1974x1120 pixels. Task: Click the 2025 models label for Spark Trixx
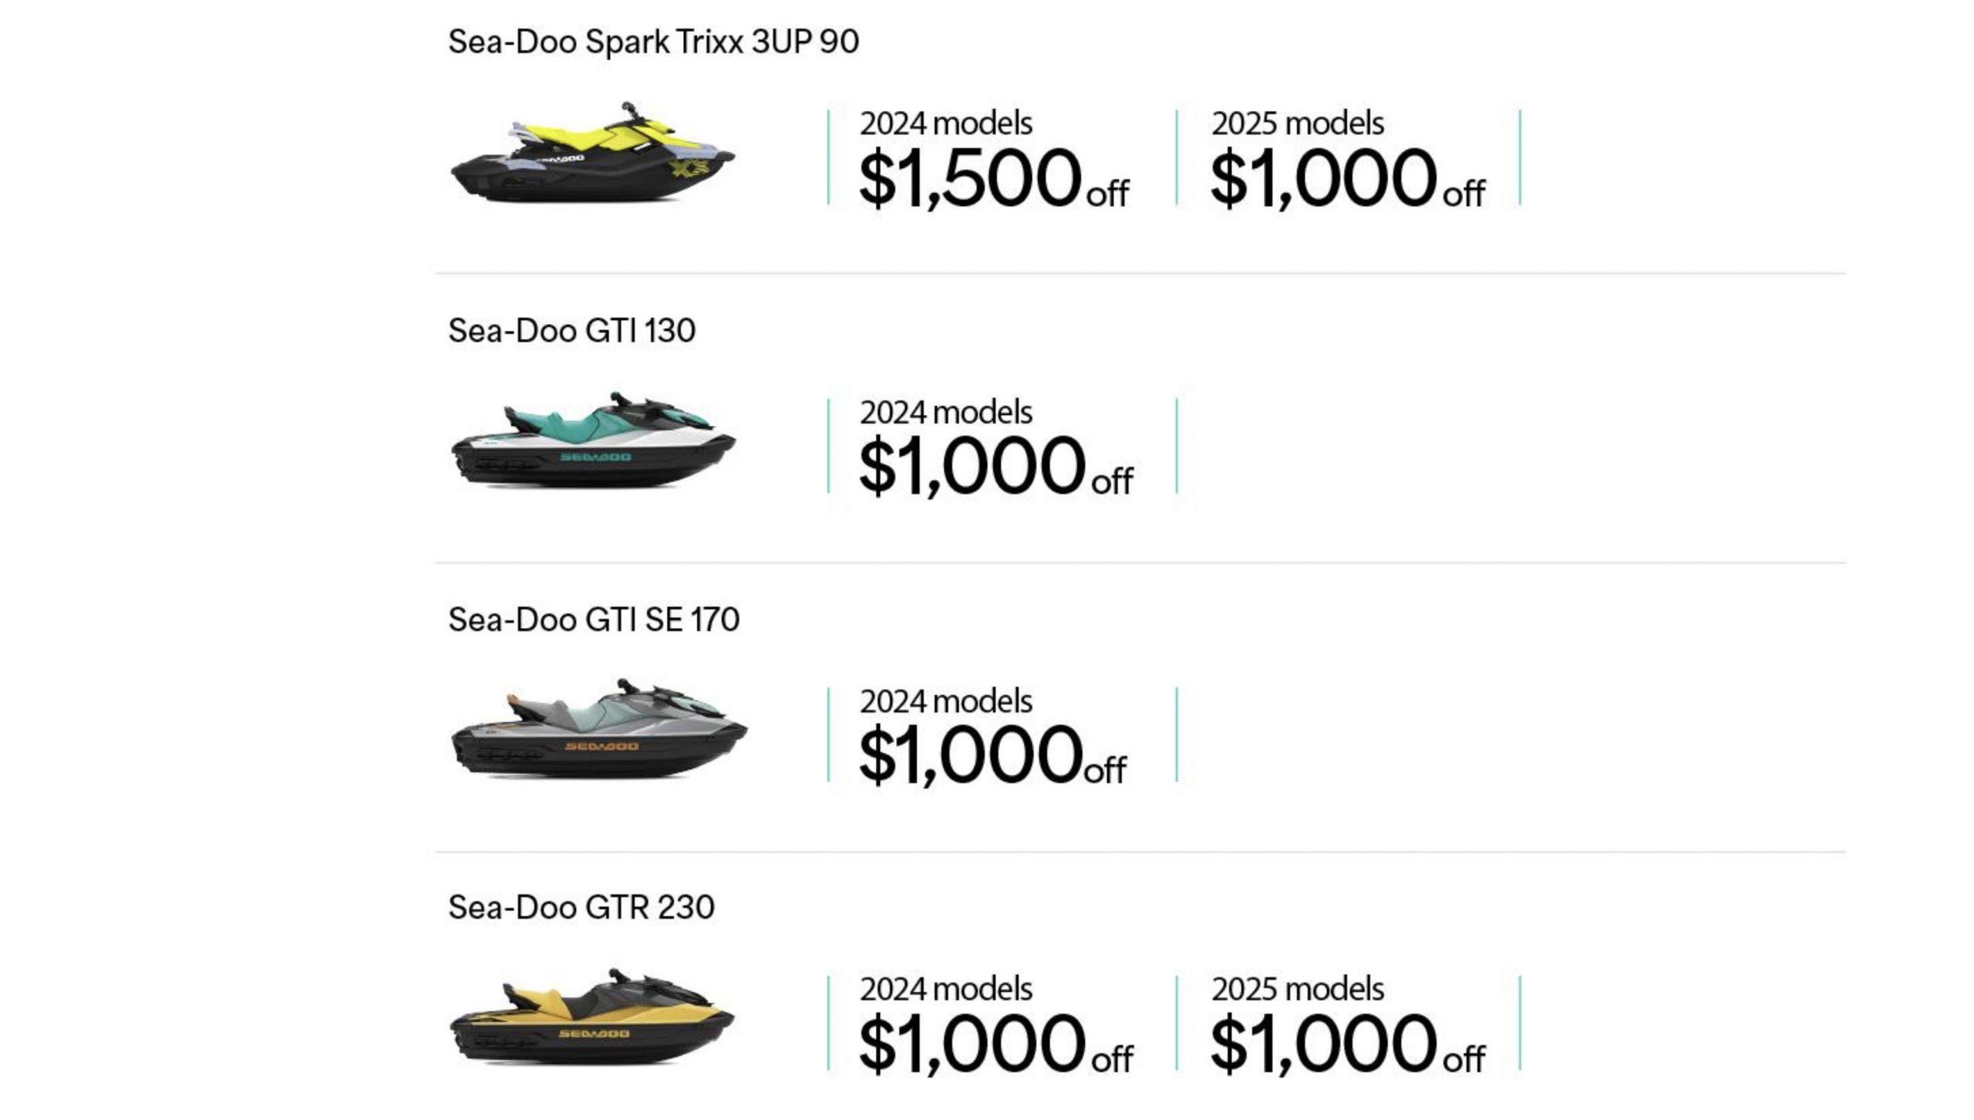tap(1298, 123)
